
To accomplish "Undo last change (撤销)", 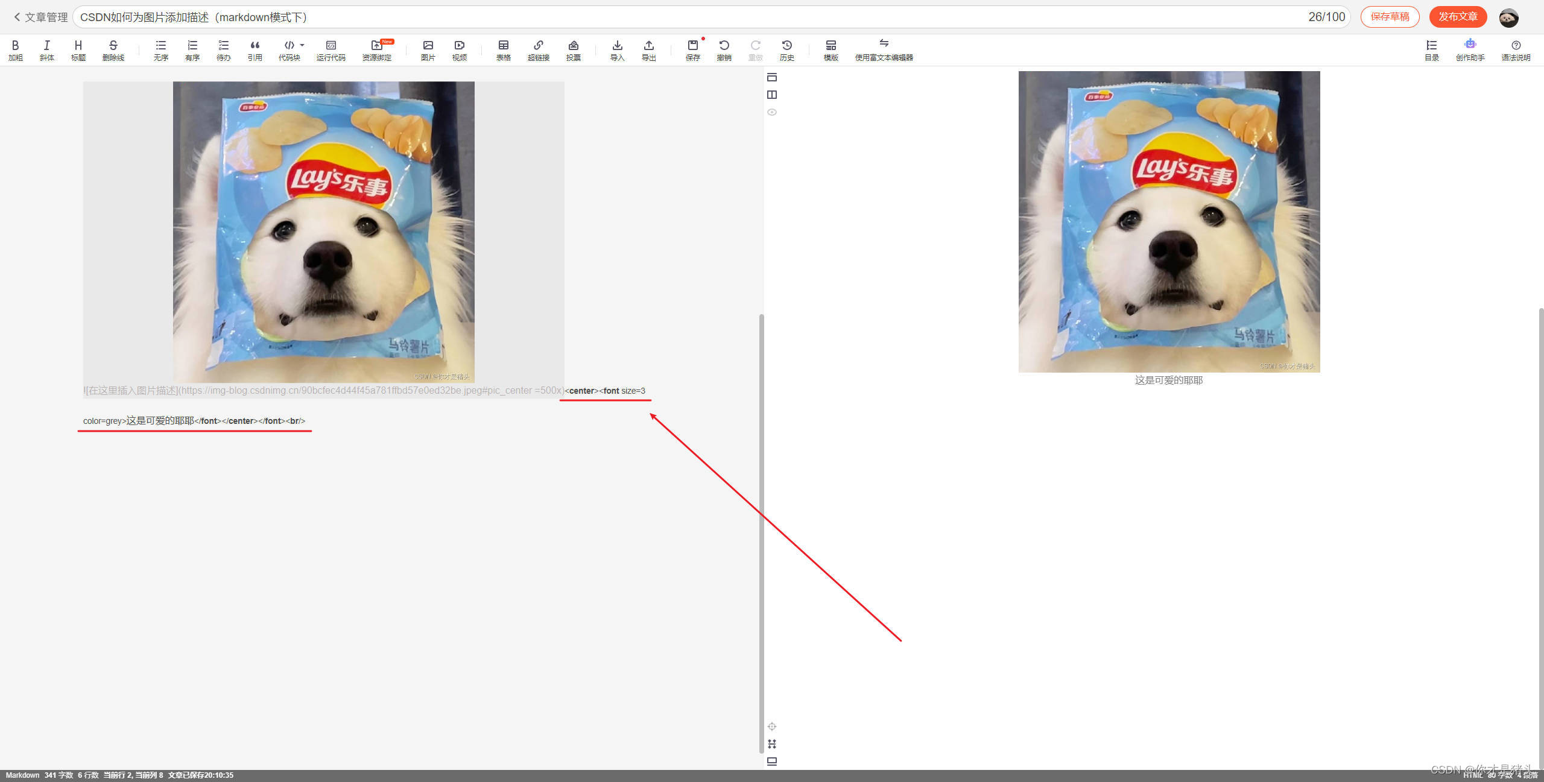I will pos(724,50).
